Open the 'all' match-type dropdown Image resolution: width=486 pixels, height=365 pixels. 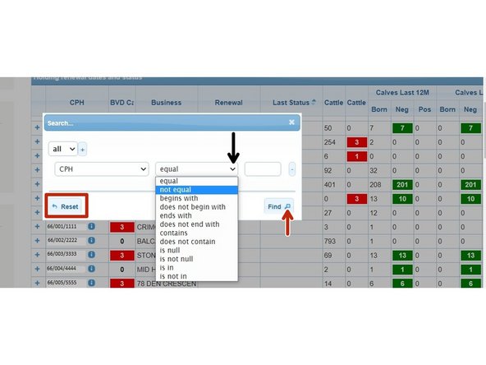[63, 149]
